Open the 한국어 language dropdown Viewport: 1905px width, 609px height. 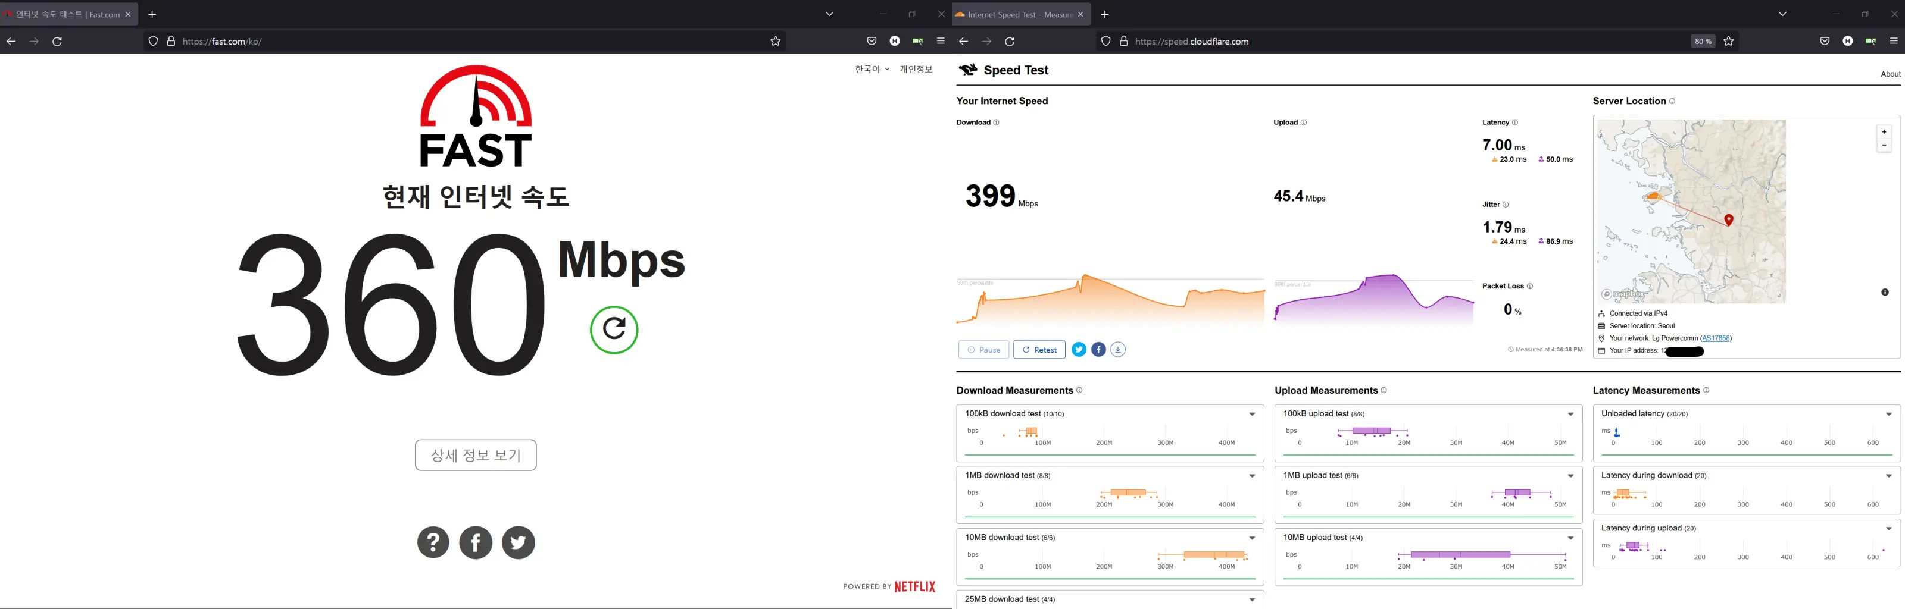[x=872, y=69]
